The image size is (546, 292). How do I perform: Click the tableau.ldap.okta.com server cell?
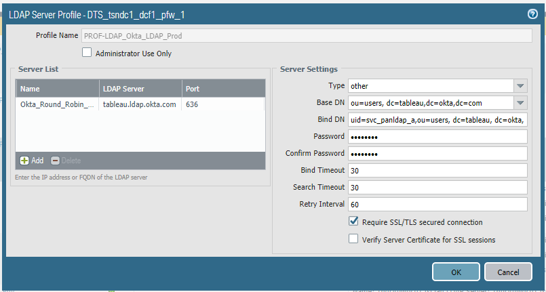(140, 104)
